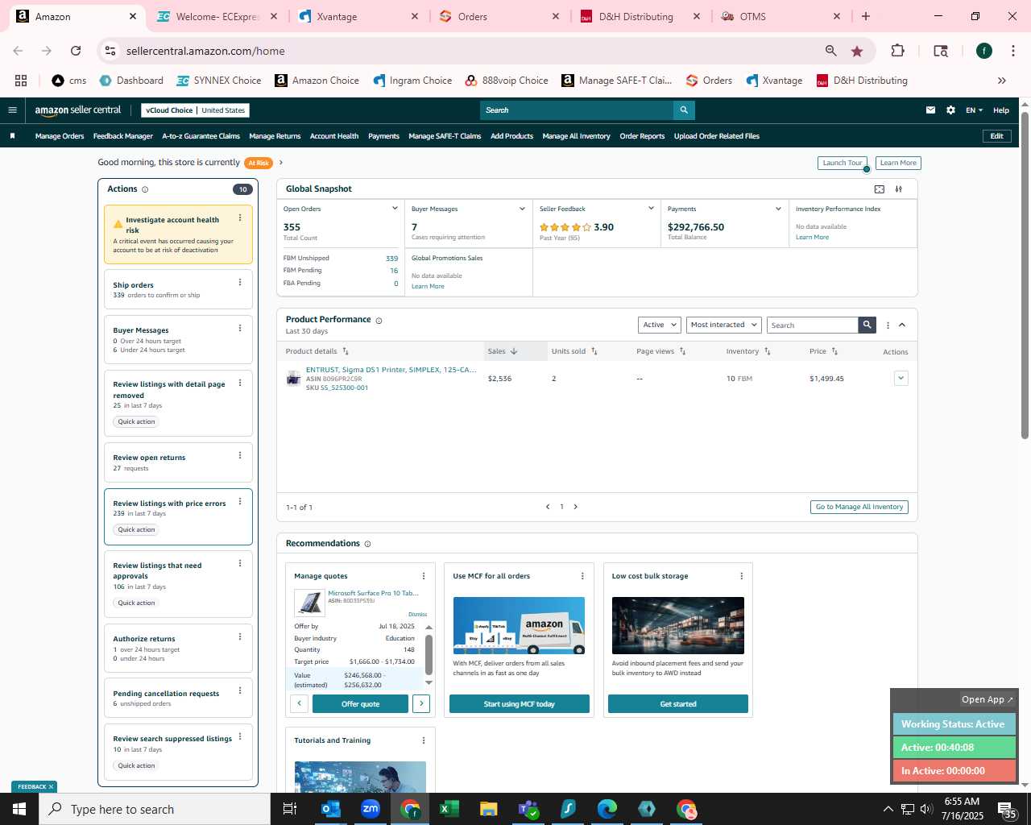Click the Offer quote button
This screenshot has height=825, width=1031.
pos(360,704)
